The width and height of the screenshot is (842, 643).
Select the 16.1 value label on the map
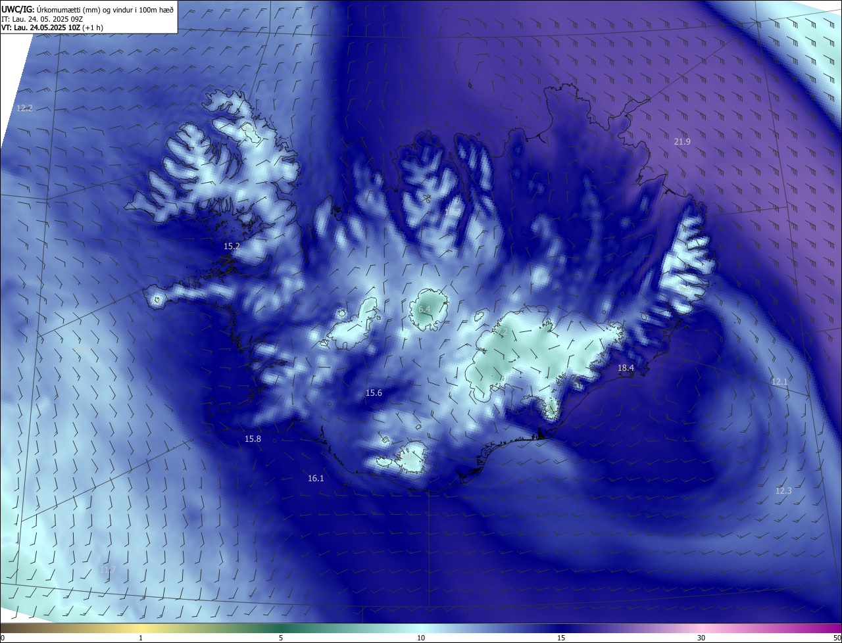tap(316, 478)
